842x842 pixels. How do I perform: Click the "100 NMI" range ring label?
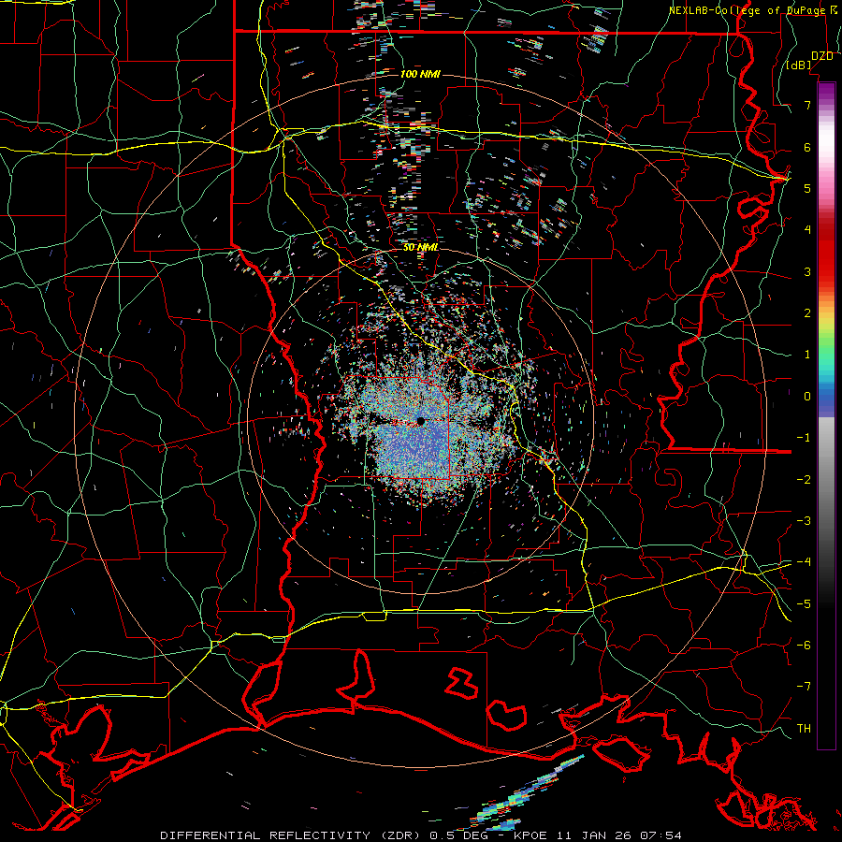click(420, 74)
